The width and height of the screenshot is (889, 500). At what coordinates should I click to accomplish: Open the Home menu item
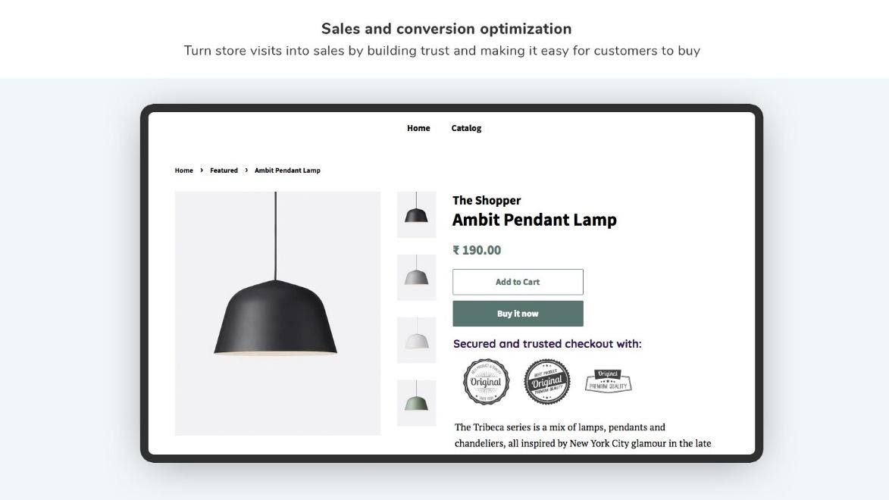[418, 128]
